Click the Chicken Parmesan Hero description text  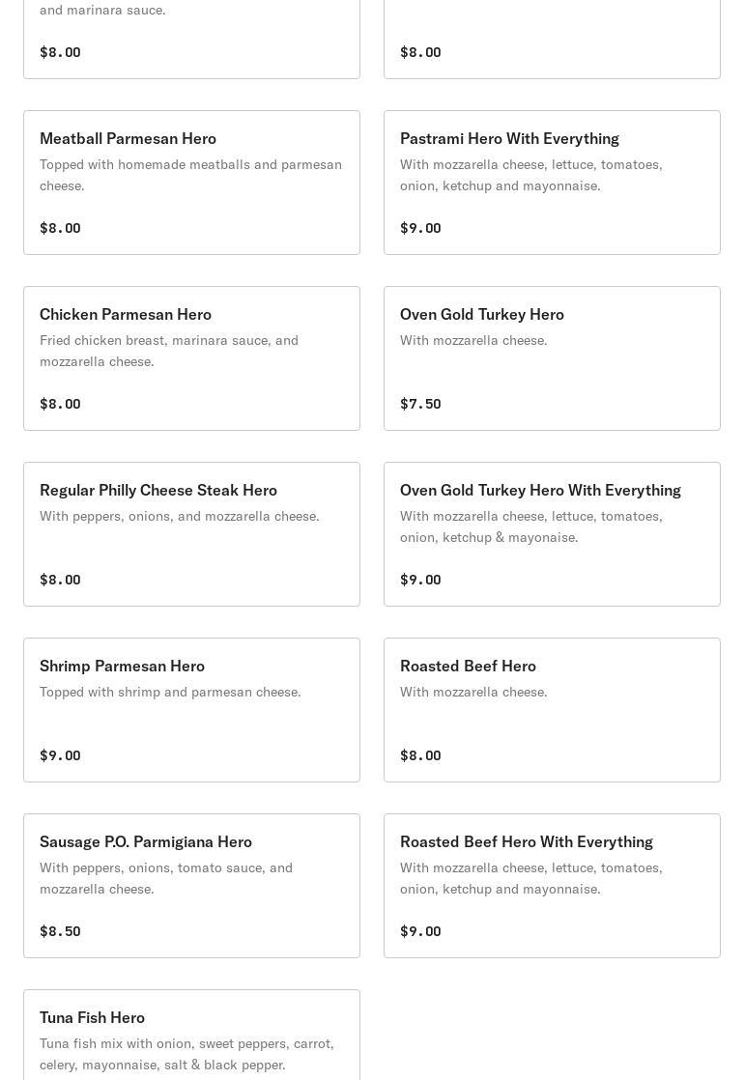point(169,351)
